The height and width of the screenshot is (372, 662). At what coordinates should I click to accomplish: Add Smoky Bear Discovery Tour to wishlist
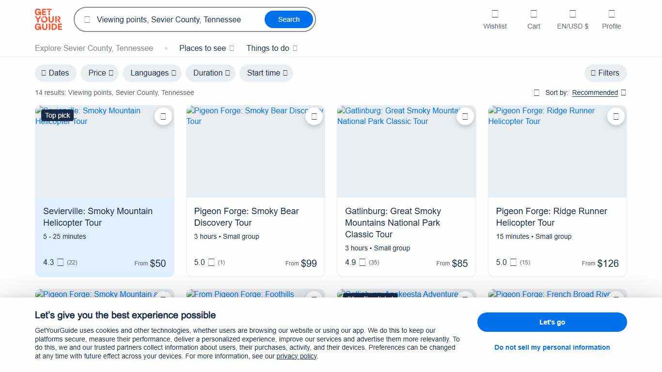[x=314, y=116]
